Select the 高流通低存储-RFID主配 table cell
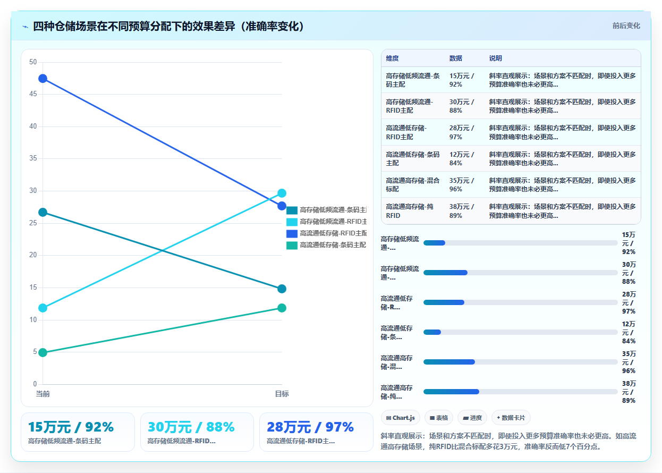The image size is (662, 473). [x=413, y=132]
